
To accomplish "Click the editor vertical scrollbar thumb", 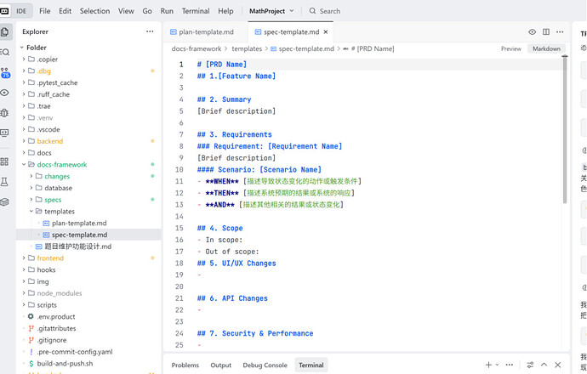I will [x=565, y=129].
